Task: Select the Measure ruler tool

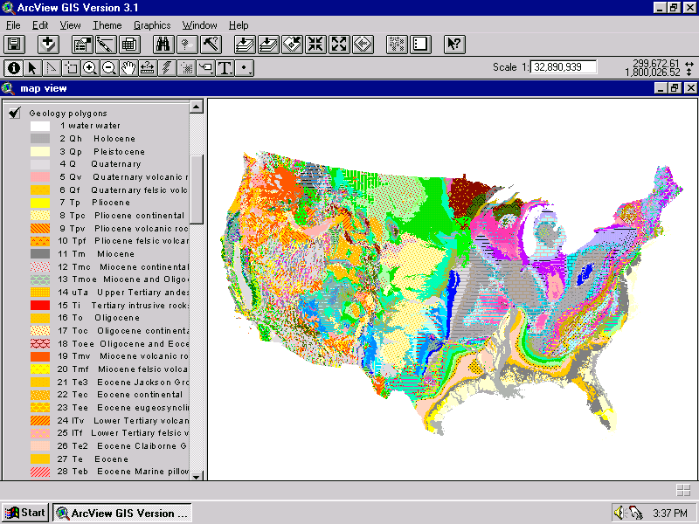Action: [148, 67]
